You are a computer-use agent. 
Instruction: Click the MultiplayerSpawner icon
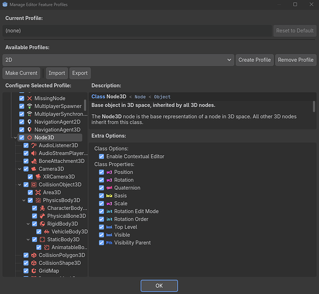pyautogui.click(x=29, y=106)
